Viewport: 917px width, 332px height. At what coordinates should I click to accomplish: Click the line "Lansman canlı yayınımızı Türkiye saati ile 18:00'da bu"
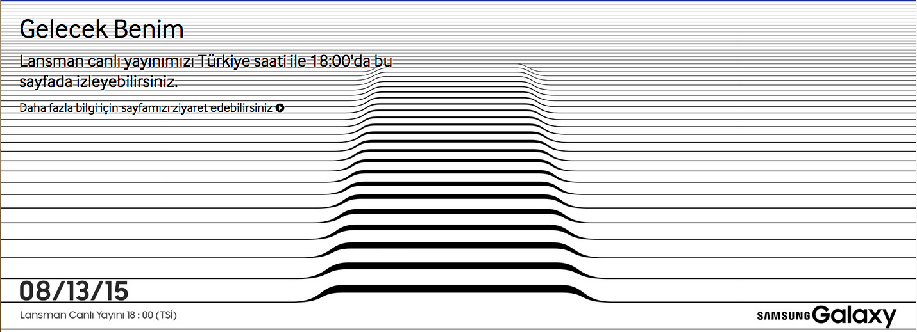(x=206, y=62)
